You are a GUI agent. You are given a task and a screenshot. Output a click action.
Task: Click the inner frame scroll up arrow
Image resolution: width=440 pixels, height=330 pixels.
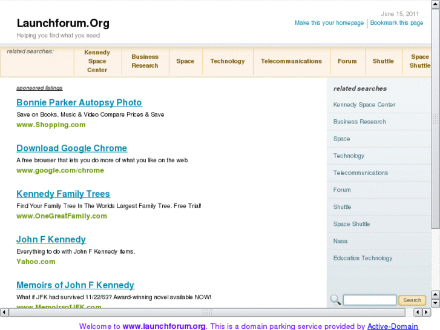pyautogui.click(x=435, y=295)
